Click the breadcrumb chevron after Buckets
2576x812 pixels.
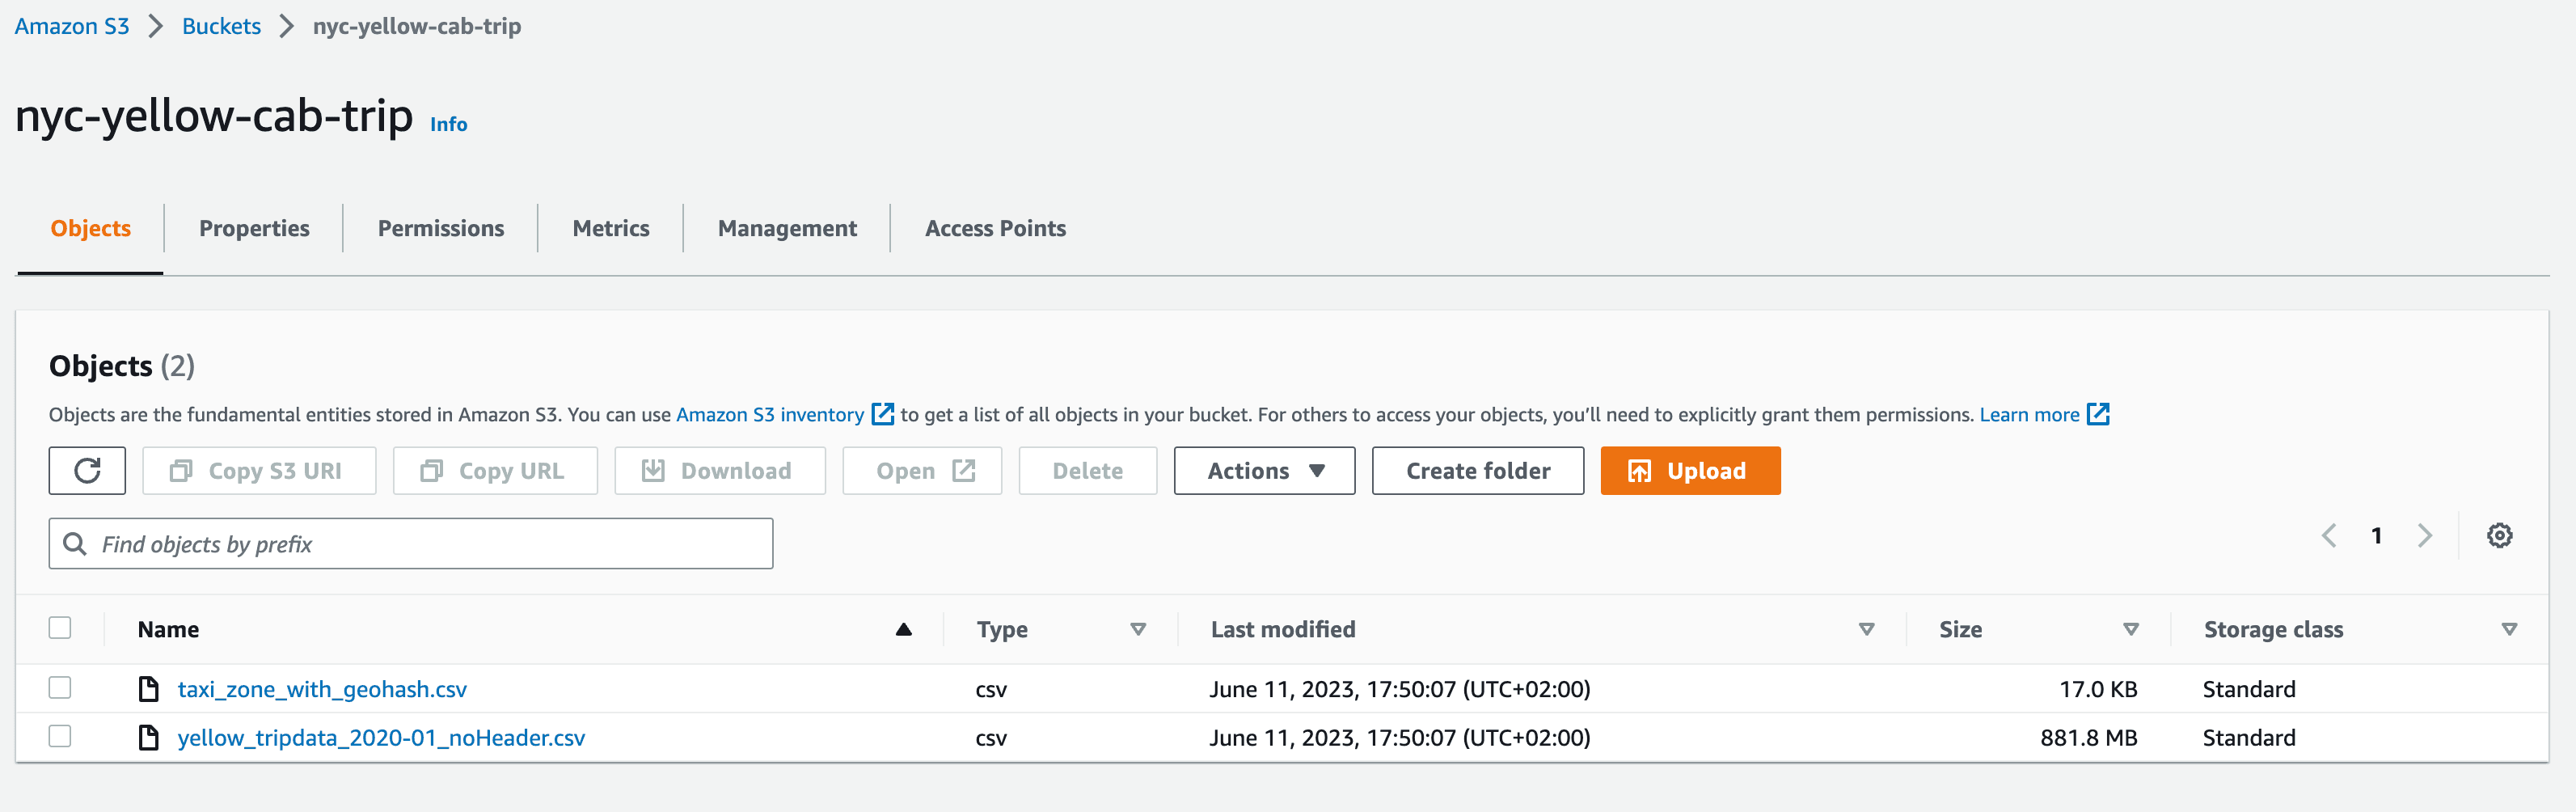287,26
